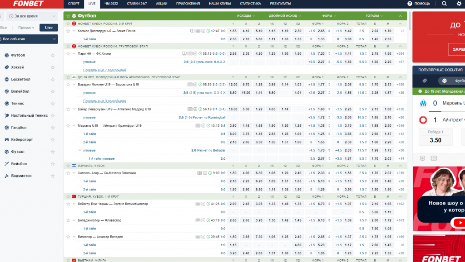Viewport: 465px width, 262px height.
Task: Open the Статистика menu item
Action: (250, 4)
